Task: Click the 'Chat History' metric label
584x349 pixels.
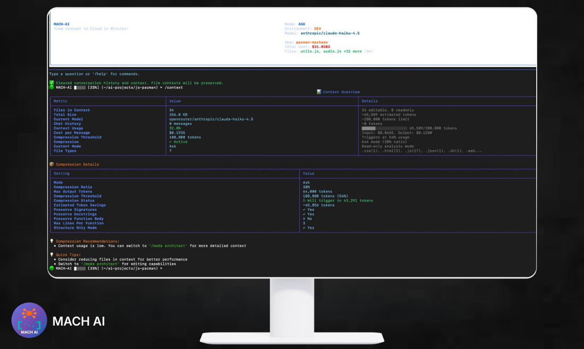Action: (68, 124)
